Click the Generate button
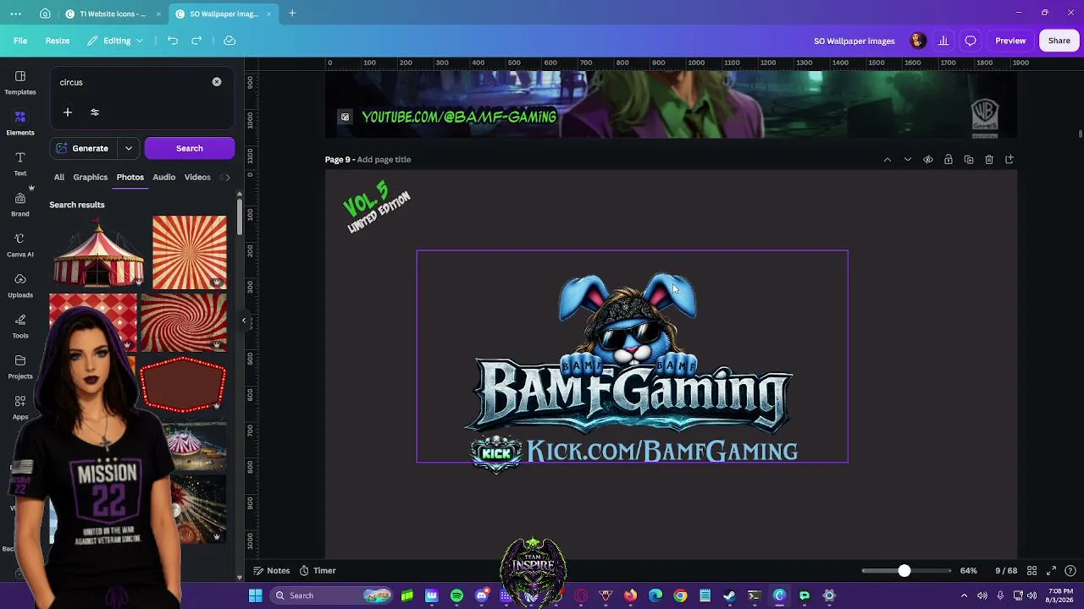This screenshot has width=1084, height=609. [83, 148]
